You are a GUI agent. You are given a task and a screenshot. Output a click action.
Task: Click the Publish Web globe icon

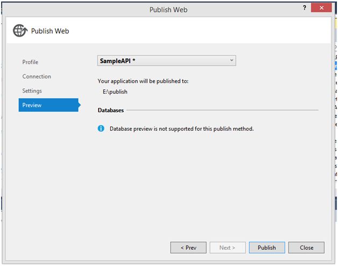(20, 31)
